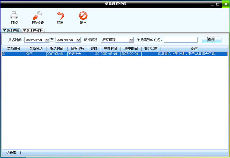Sort by the 学员姓名 column header

36,48
